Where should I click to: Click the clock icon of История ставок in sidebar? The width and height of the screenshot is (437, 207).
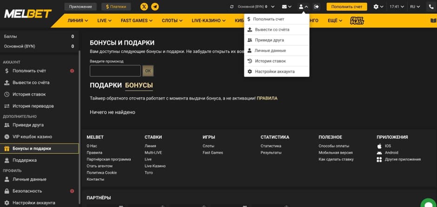tap(7, 94)
